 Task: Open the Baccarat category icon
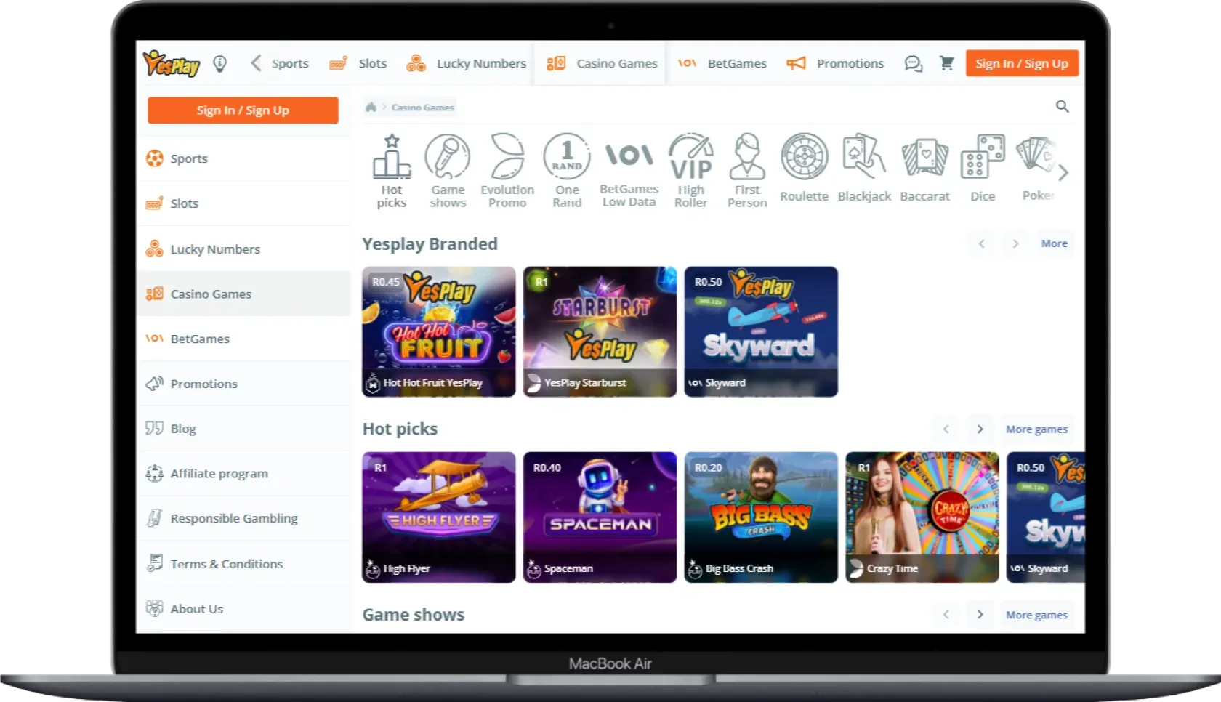click(924, 169)
